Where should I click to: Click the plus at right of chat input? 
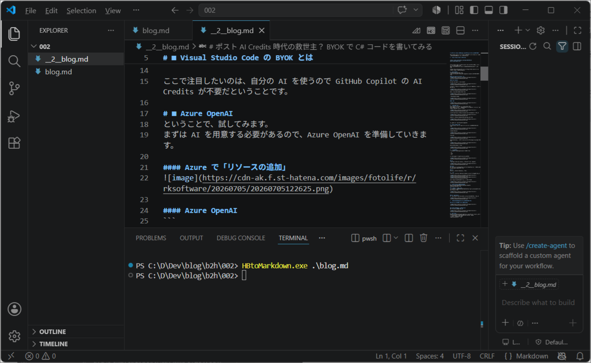[573, 323]
